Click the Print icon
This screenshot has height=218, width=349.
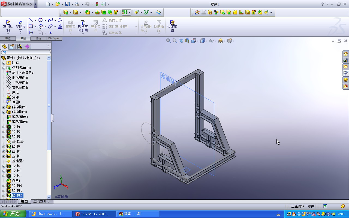[x=77, y=4]
